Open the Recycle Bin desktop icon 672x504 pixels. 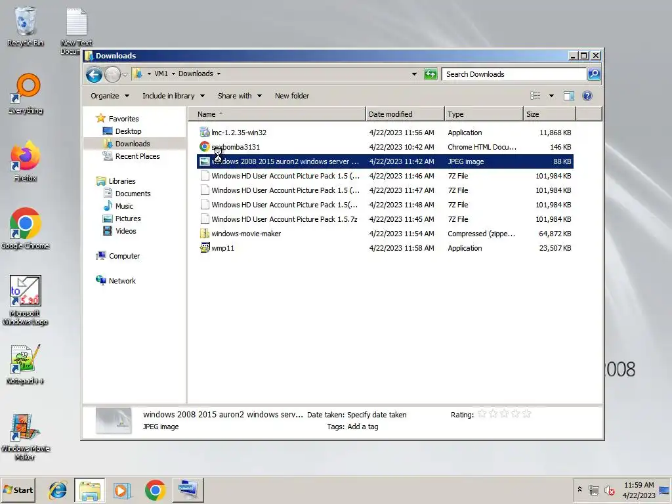point(25,26)
